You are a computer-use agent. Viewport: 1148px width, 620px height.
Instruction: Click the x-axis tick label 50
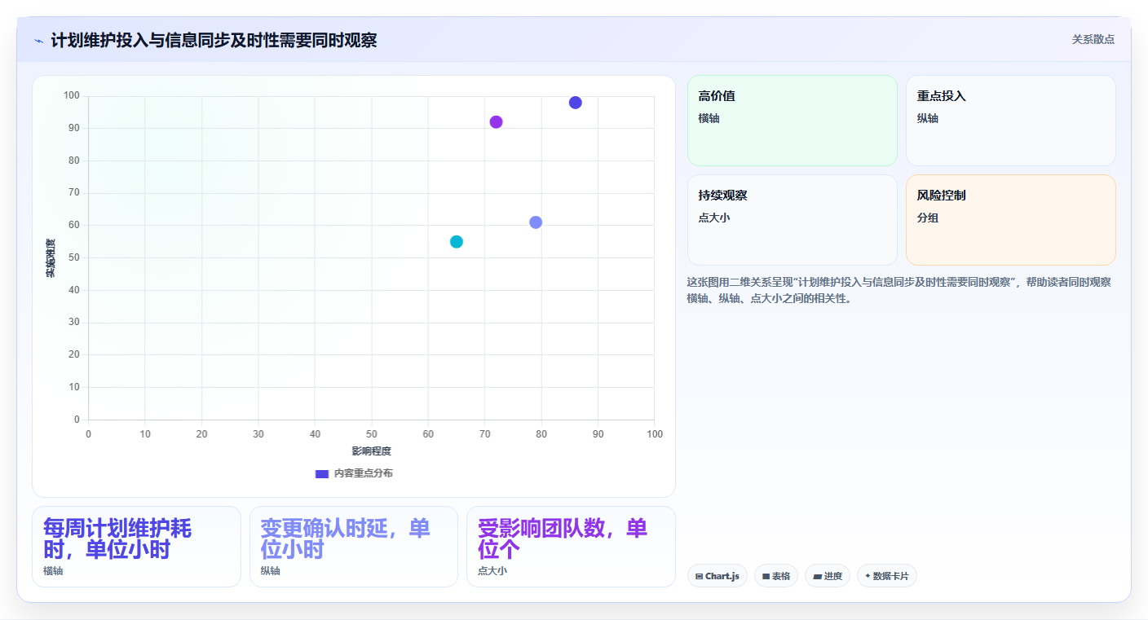pyautogui.click(x=372, y=434)
